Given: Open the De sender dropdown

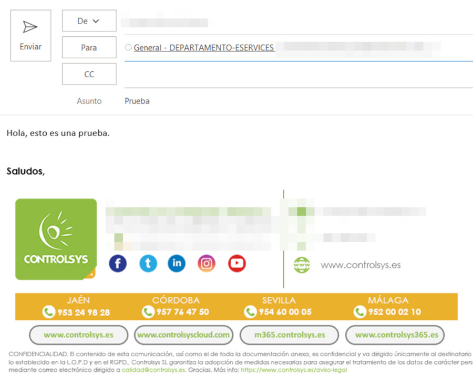Looking at the screenshot, I should click(89, 21).
